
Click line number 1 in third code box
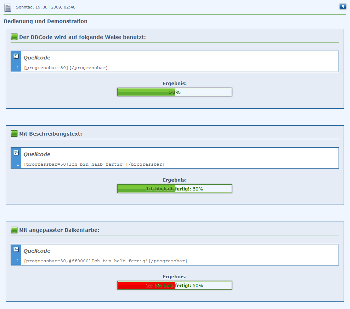pos(17,261)
